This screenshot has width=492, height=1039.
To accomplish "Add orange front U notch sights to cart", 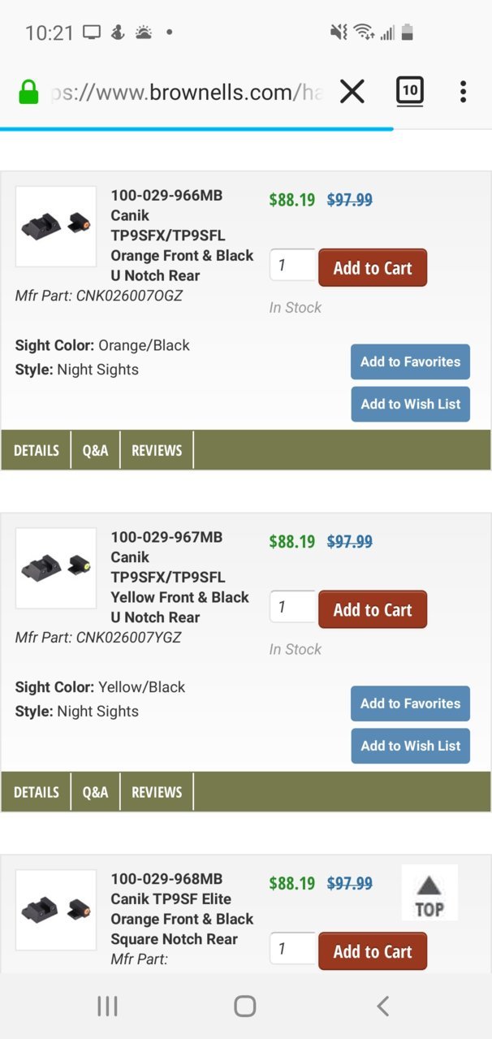I will pos(373,268).
